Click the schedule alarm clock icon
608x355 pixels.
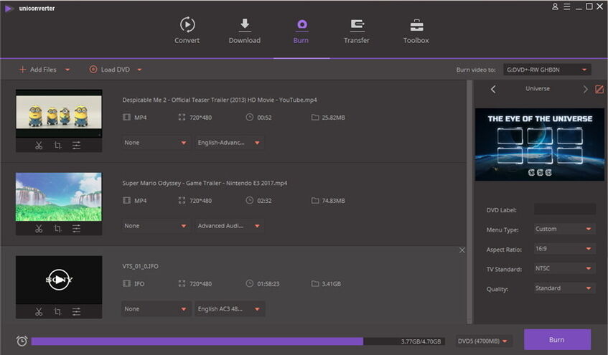tap(22, 341)
